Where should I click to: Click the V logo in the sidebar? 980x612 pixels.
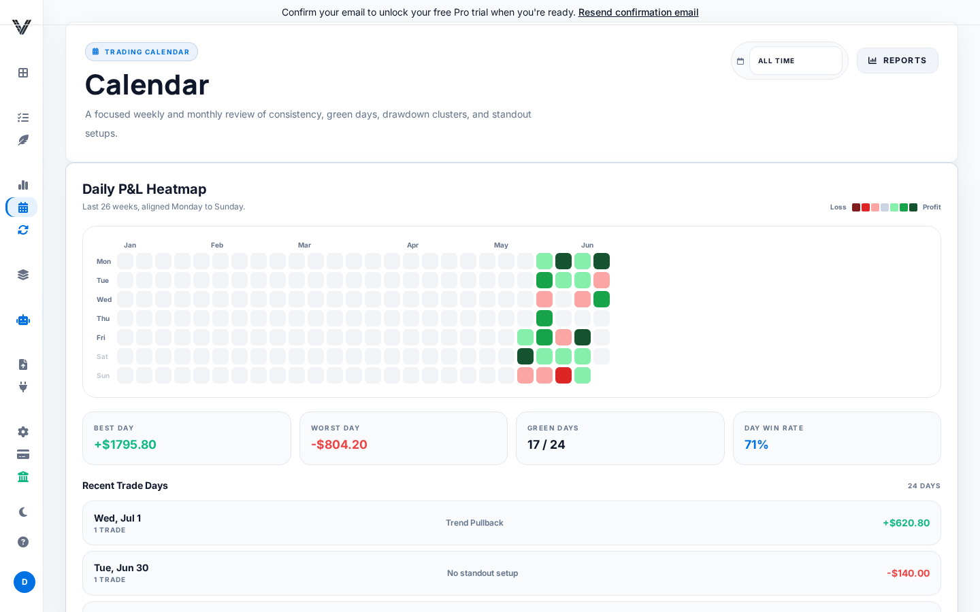pos(22,27)
